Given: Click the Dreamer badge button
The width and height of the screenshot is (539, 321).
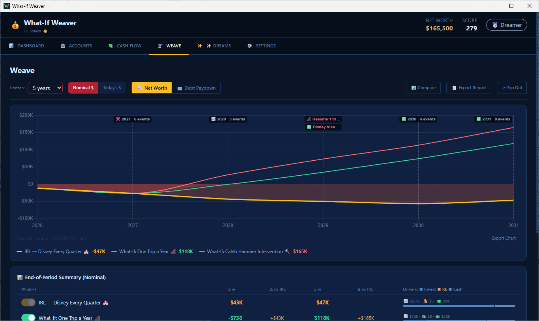Looking at the screenshot, I should [507, 25].
